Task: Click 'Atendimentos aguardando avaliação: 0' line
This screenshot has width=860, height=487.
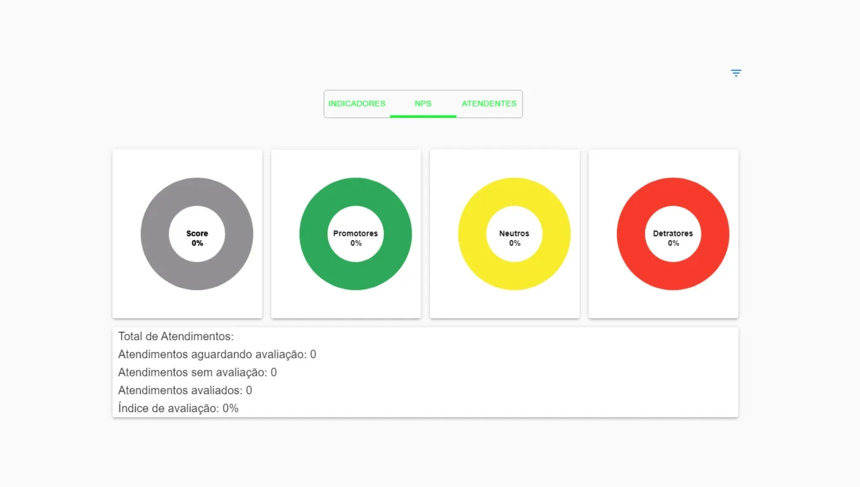Action: (x=217, y=354)
